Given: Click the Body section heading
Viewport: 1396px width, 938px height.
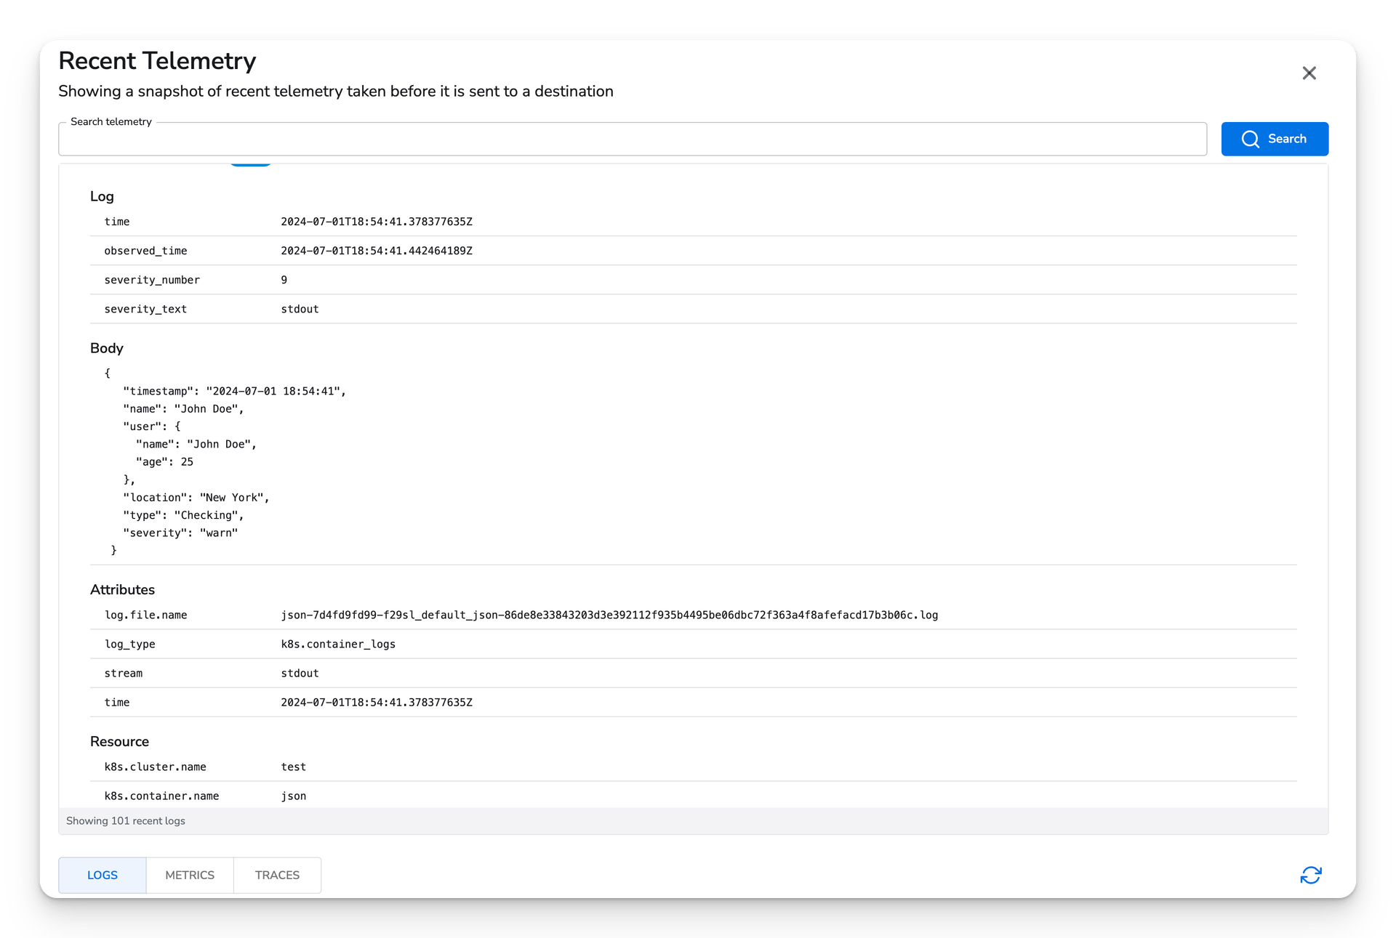Looking at the screenshot, I should 107,348.
